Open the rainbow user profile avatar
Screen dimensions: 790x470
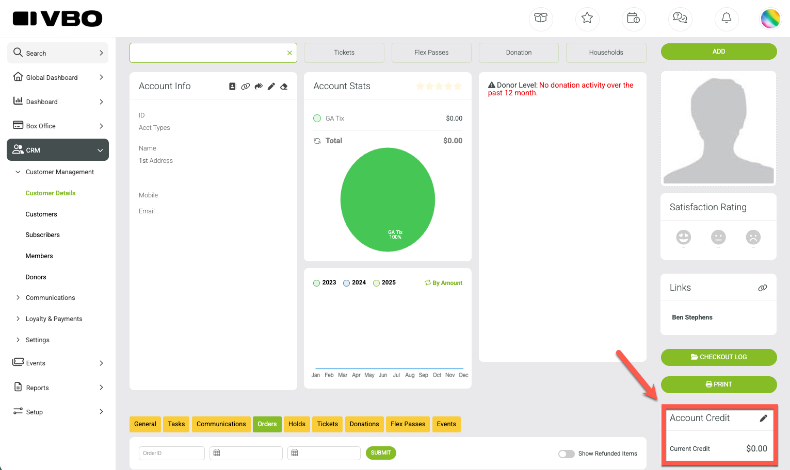pos(770,19)
